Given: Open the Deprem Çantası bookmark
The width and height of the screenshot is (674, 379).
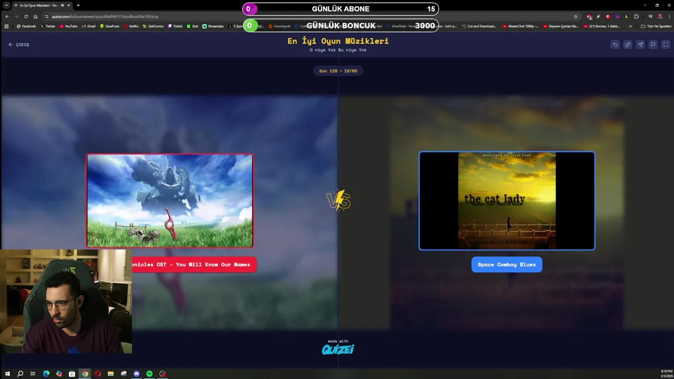Looking at the screenshot, I should click(x=561, y=26).
